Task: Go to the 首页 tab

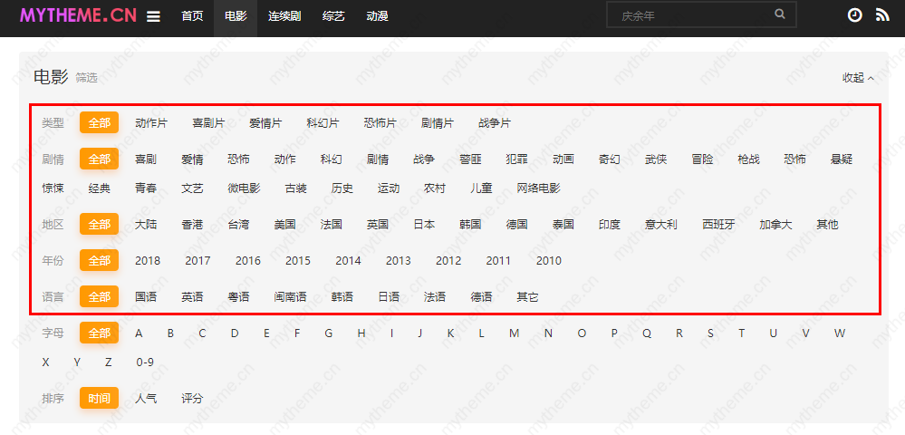Action: [192, 16]
